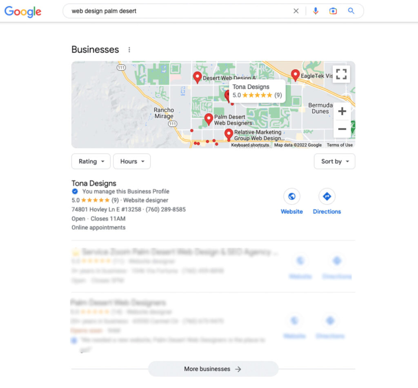Viewport: 418px width, 388px height.
Task: Get directions to Tona Designs
Action: [x=327, y=202]
